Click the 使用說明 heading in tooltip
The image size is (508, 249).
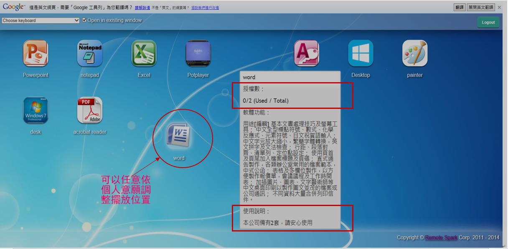click(x=257, y=211)
